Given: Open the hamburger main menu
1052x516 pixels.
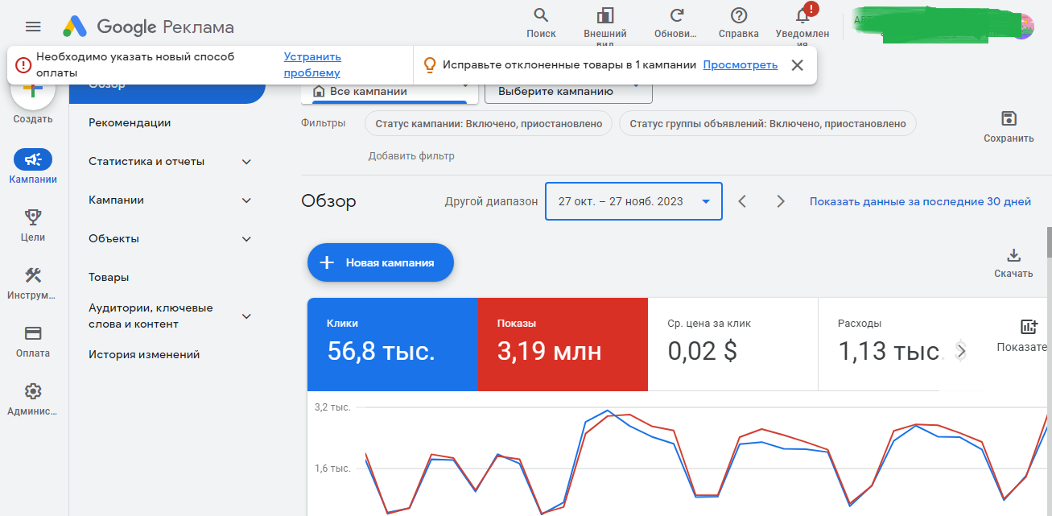Looking at the screenshot, I should pyautogui.click(x=33, y=27).
